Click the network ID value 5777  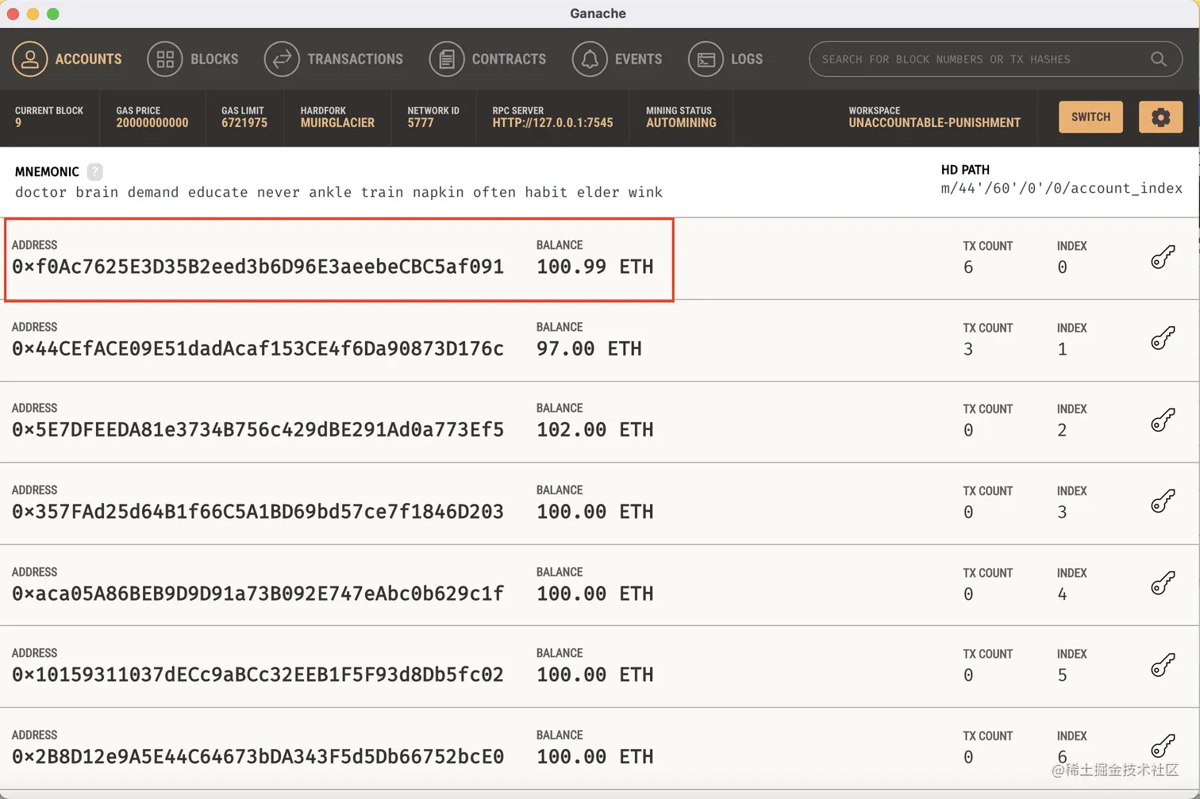421,123
